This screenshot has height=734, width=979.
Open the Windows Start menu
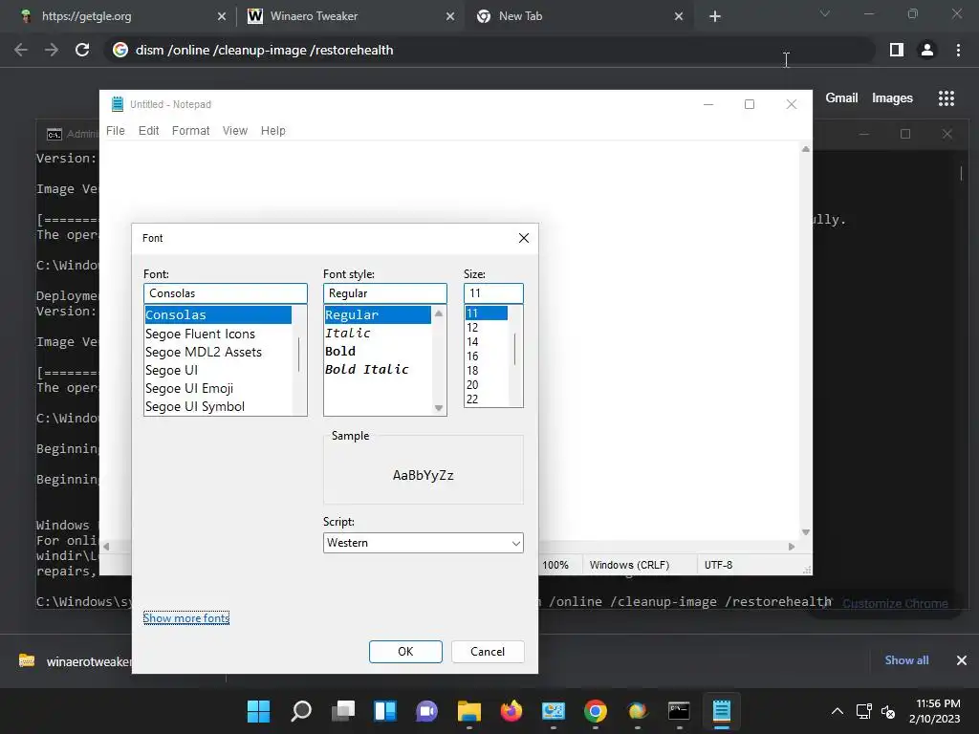pyautogui.click(x=258, y=711)
